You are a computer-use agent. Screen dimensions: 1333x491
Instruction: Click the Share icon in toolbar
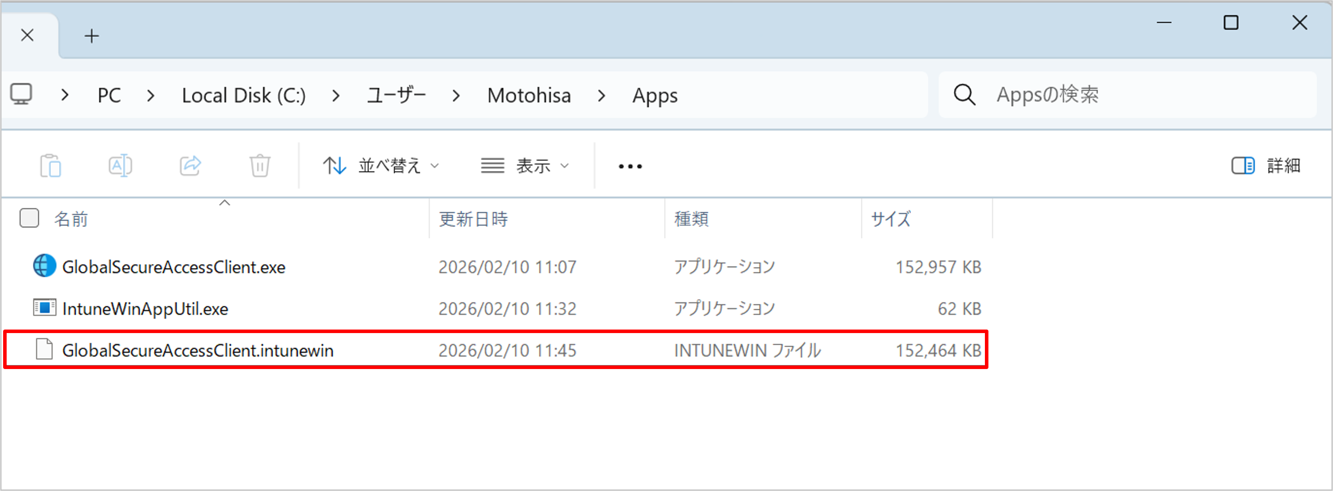(x=190, y=166)
